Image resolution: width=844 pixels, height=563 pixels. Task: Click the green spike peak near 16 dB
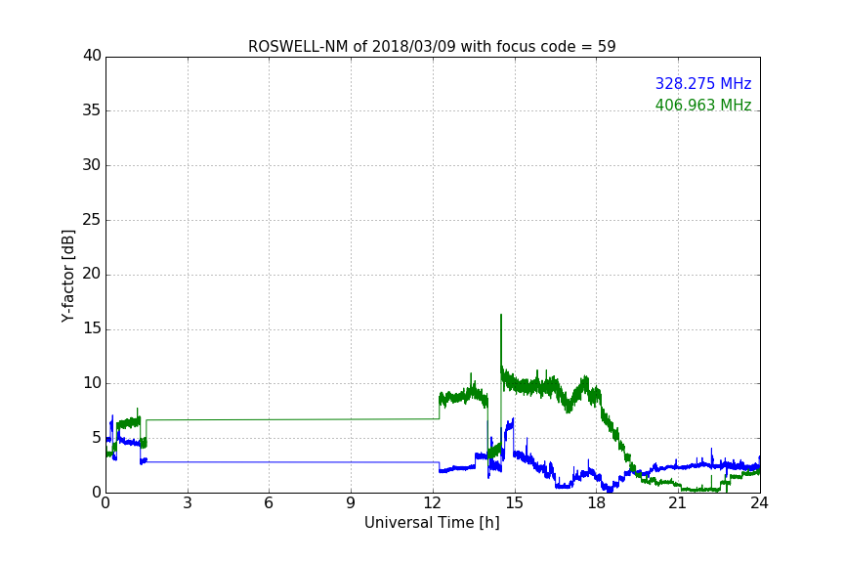501,316
